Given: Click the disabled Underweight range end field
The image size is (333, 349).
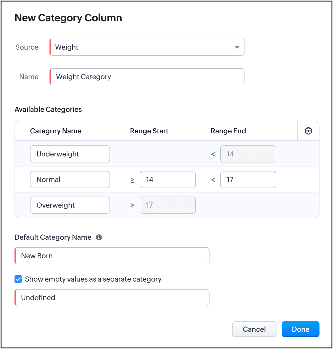Looking at the screenshot, I should (x=248, y=154).
